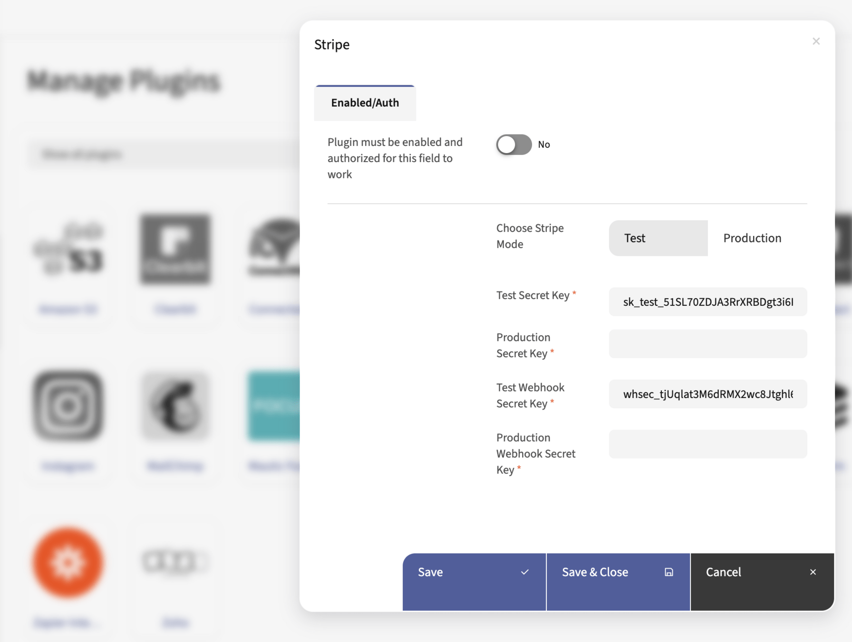Click Save & Close button
Image resolution: width=852 pixels, height=642 pixels.
[x=618, y=582]
